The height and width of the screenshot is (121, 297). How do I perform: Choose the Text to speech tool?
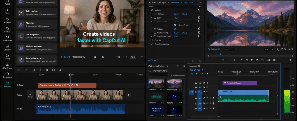pos(36,36)
